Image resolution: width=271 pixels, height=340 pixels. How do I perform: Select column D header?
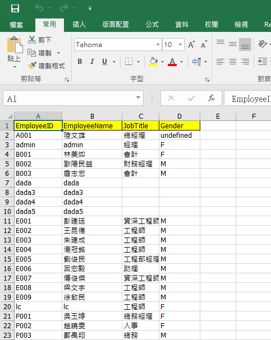[180, 116]
